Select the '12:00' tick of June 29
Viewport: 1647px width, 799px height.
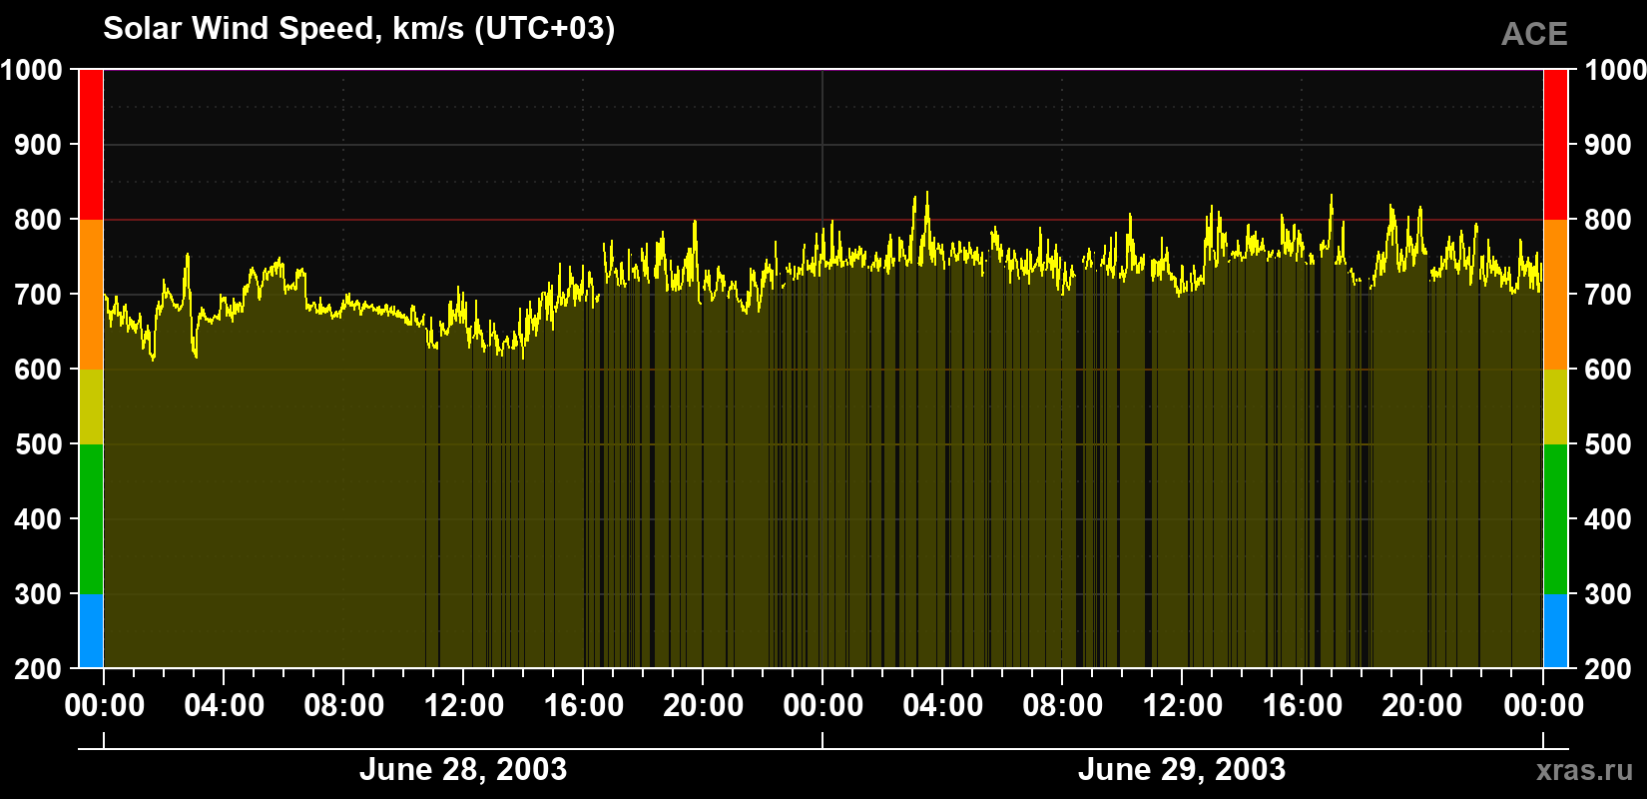(x=1182, y=706)
